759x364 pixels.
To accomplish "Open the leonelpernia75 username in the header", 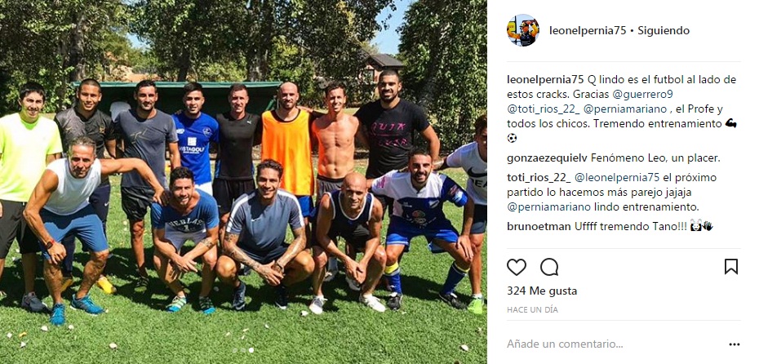I will tap(588, 30).
